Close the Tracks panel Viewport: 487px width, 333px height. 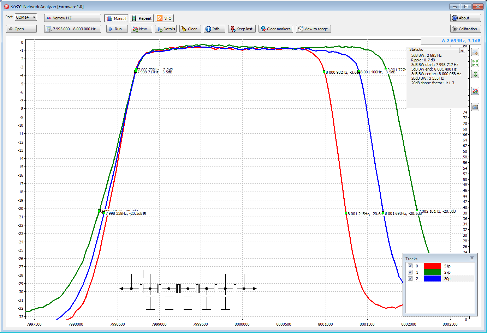[x=472, y=259]
